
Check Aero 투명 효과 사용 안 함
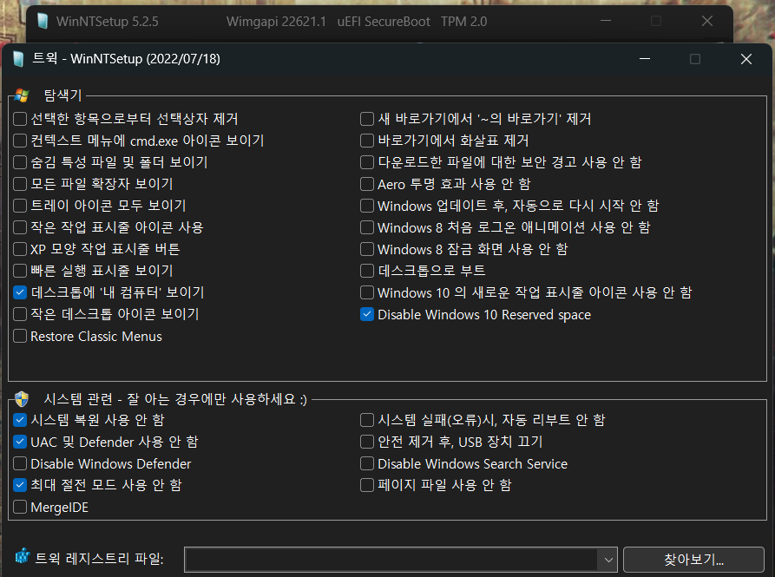pos(367,184)
